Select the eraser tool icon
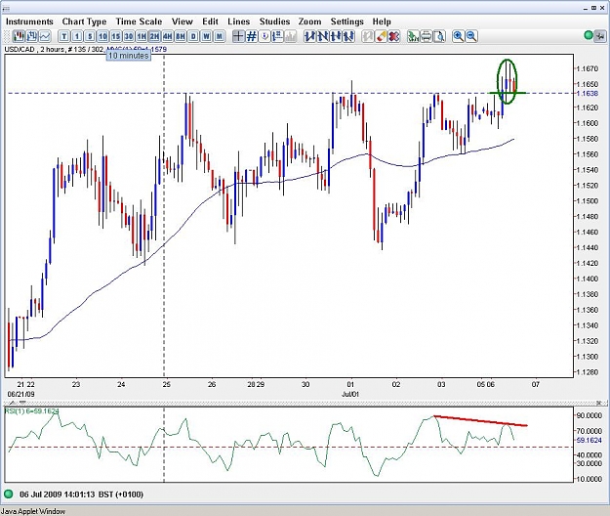This screenshot has height=516, width=610. pos(381,36)
